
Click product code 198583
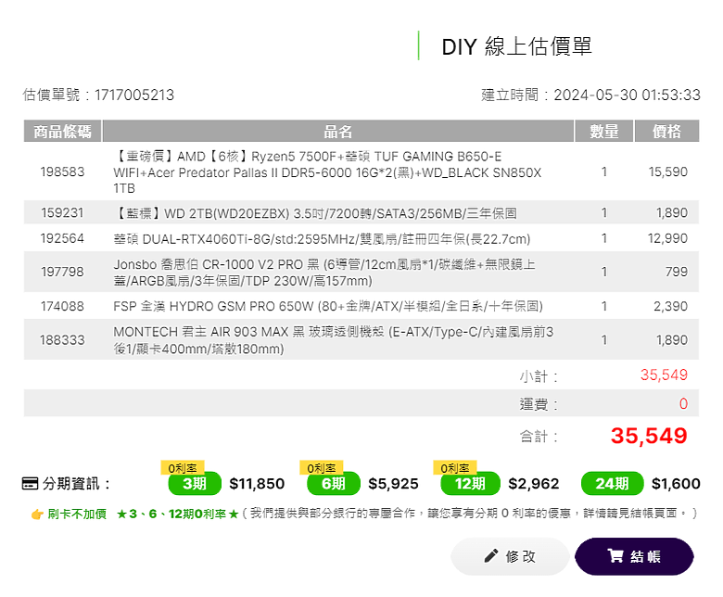click(62, 171)
